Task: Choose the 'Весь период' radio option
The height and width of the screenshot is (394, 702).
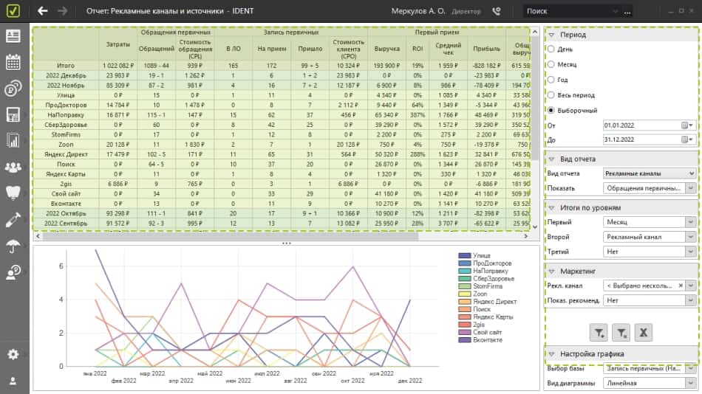Action: pos(551,95)
